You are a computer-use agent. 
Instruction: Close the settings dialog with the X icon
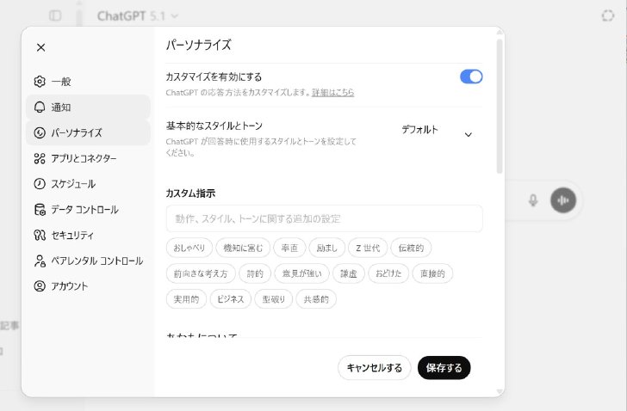click(x=40, y=47)
